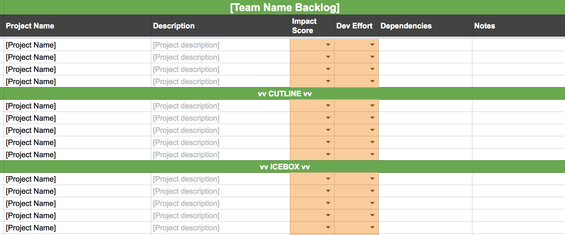565x235 pixels.
Task: Open Impact Score dropdown in first row below ICEBOX
Action: click(x=328, y=179)
